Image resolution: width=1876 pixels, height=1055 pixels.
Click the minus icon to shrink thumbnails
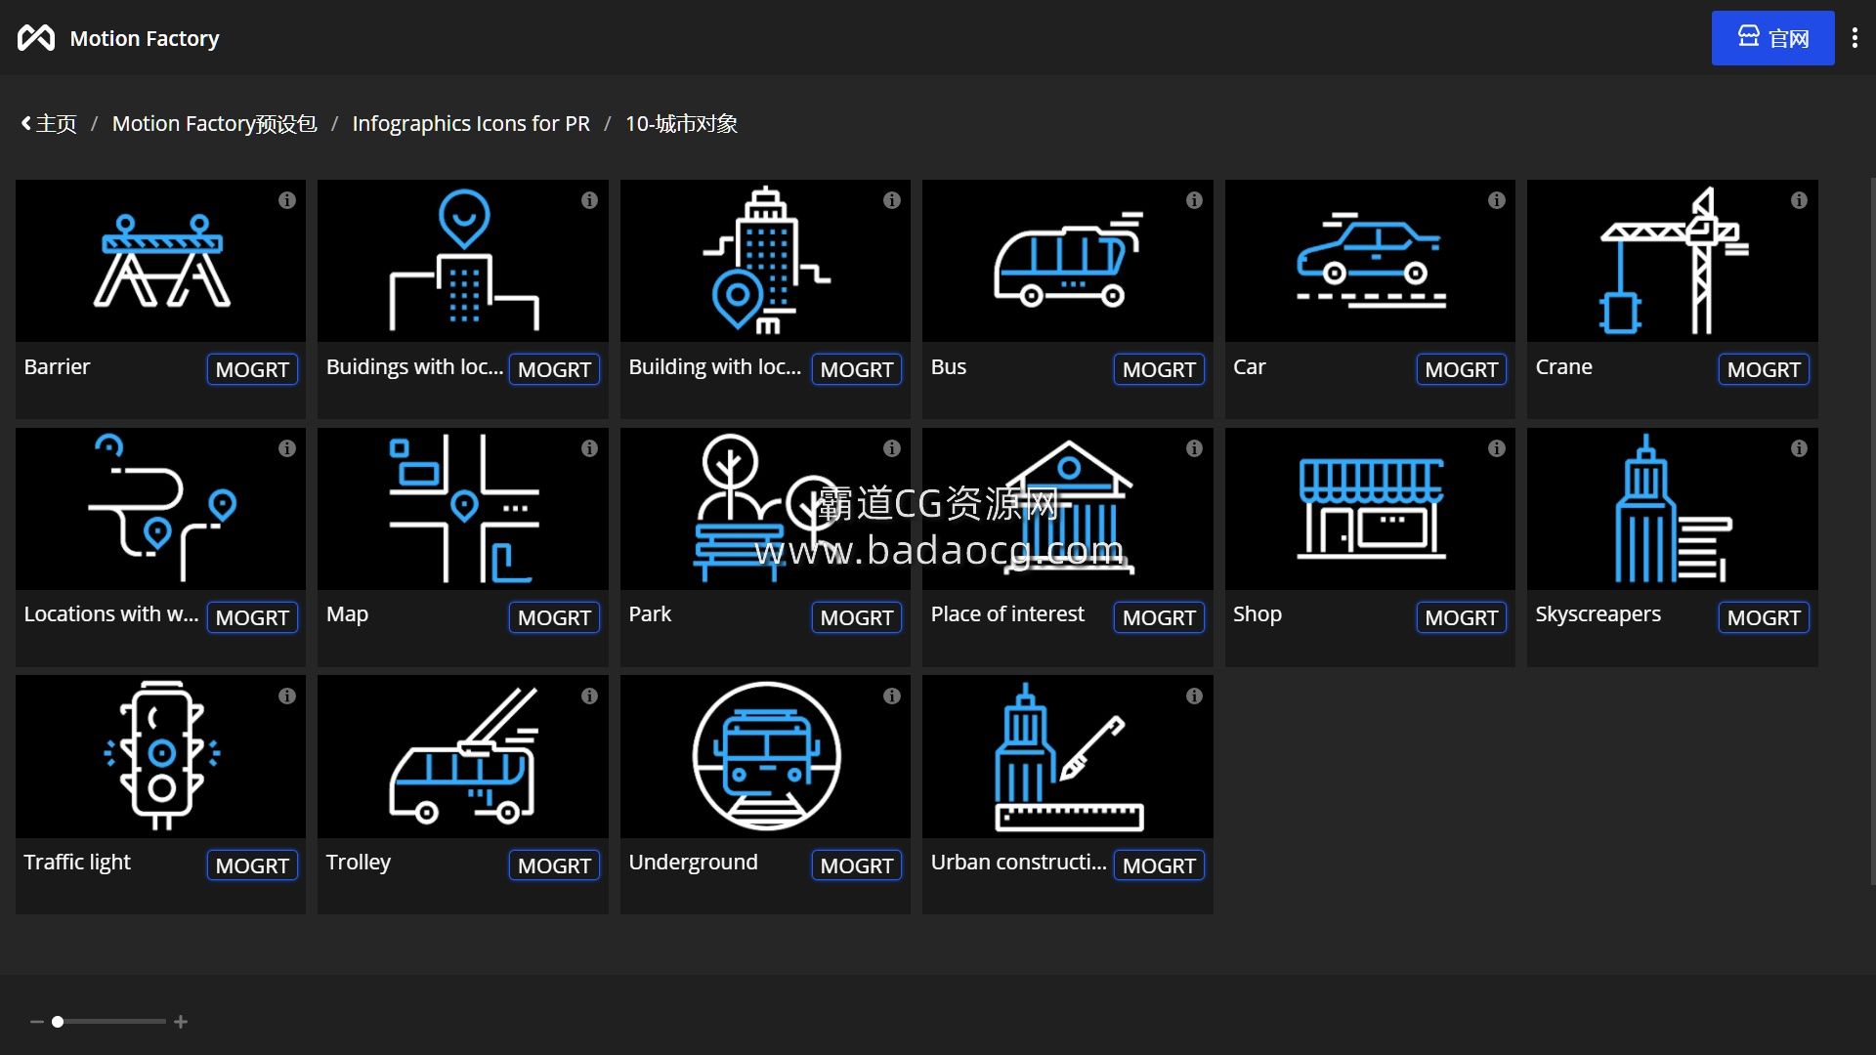(36, 1022)
